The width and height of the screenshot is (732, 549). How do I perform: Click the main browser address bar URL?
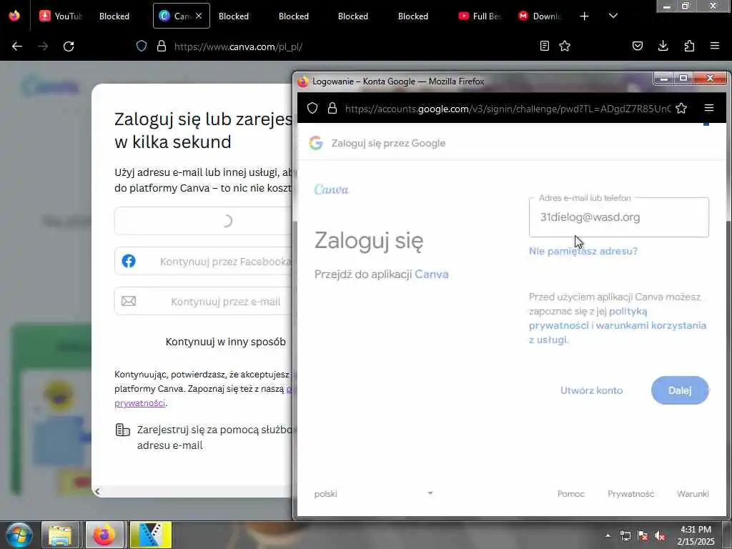(x=238, y=46)
